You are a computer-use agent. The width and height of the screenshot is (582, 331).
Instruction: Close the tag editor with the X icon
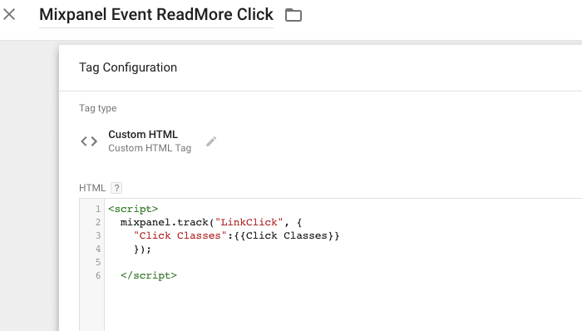9,14
